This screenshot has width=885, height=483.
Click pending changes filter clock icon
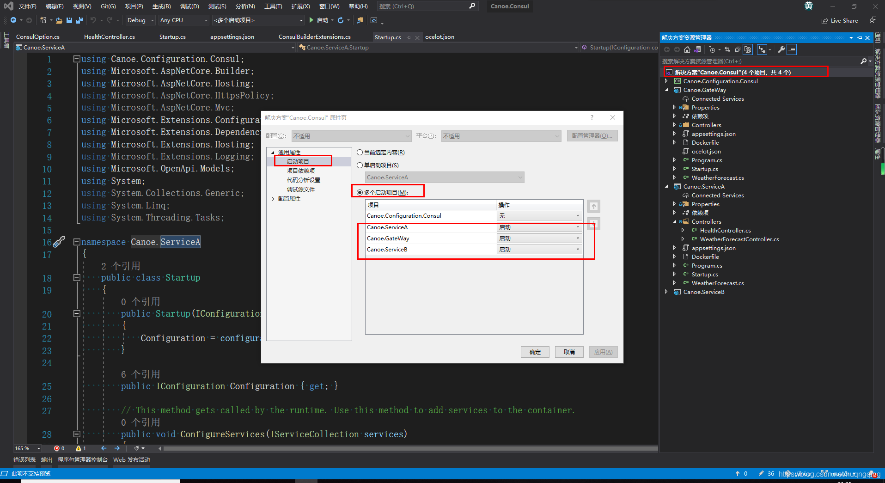[712, 49]
